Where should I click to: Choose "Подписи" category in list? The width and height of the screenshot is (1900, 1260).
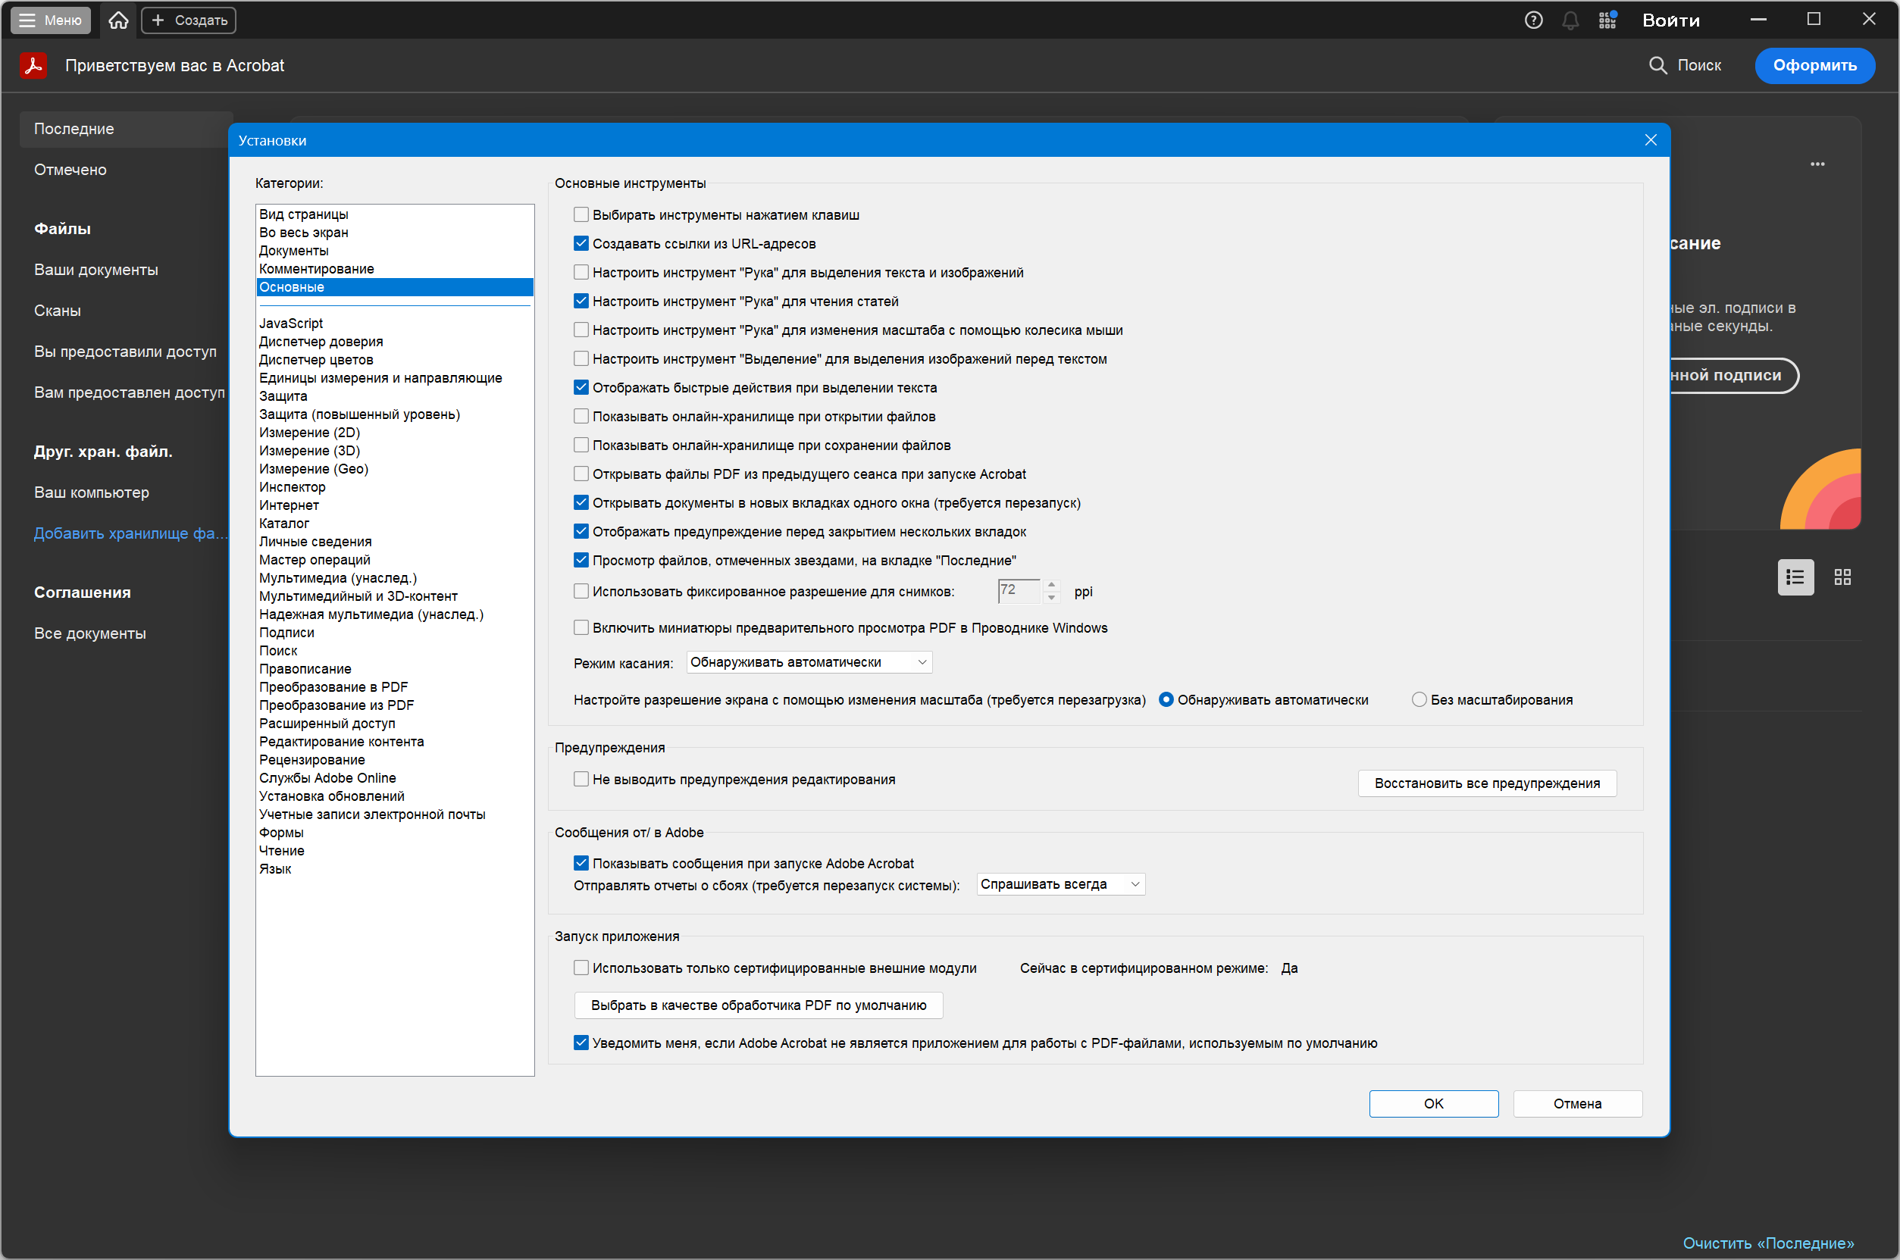(x=286, y=633)
